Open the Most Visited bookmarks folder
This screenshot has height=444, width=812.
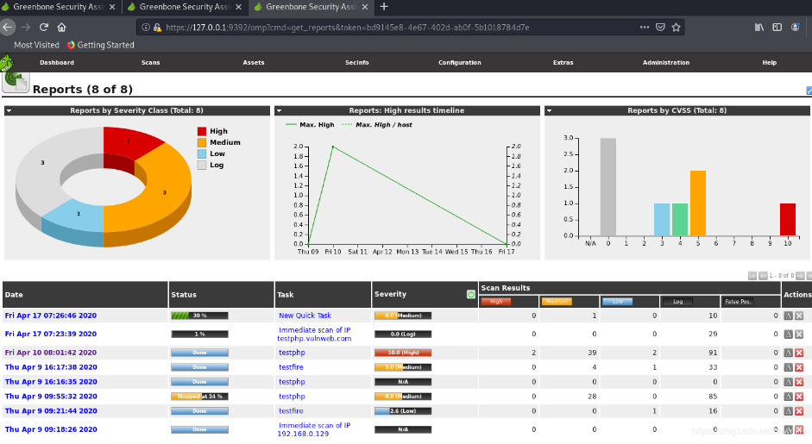tap(36, 45)
